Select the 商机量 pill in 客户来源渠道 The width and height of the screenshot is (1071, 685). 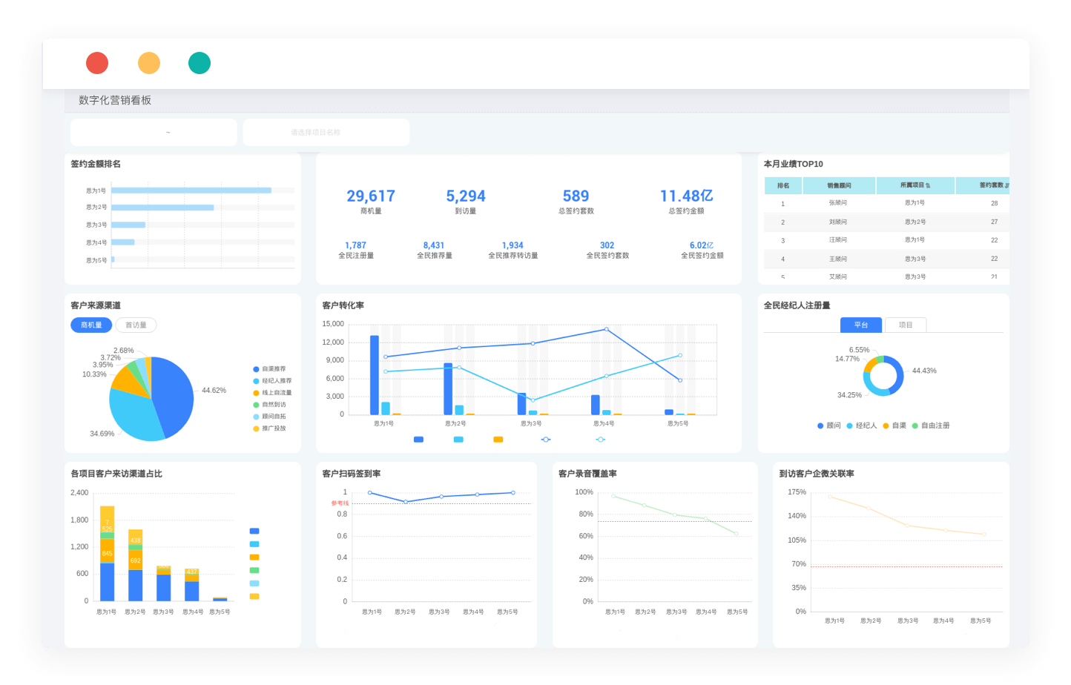(91, 325)
